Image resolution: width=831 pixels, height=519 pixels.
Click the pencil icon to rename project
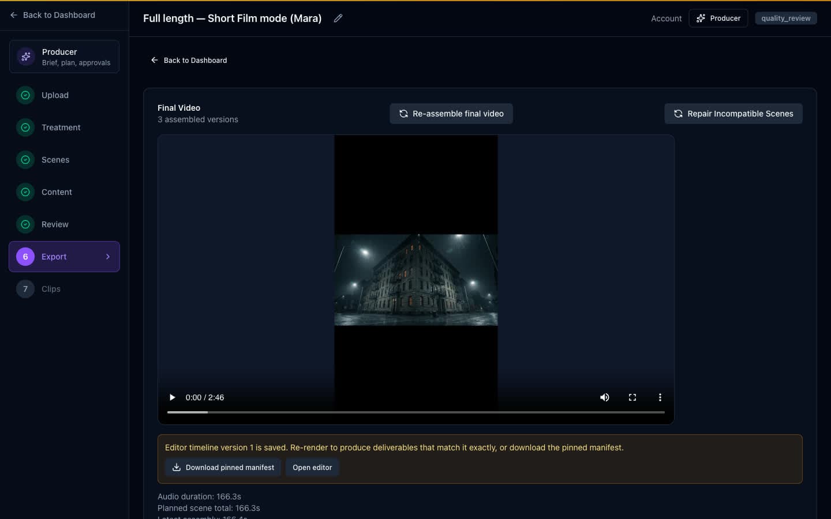point(338,18)
